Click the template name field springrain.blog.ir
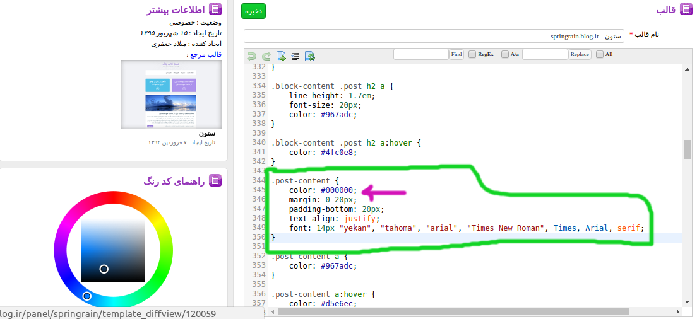Image resolution: width=697 pixels, height=319 pixels. tap(434, 37)
